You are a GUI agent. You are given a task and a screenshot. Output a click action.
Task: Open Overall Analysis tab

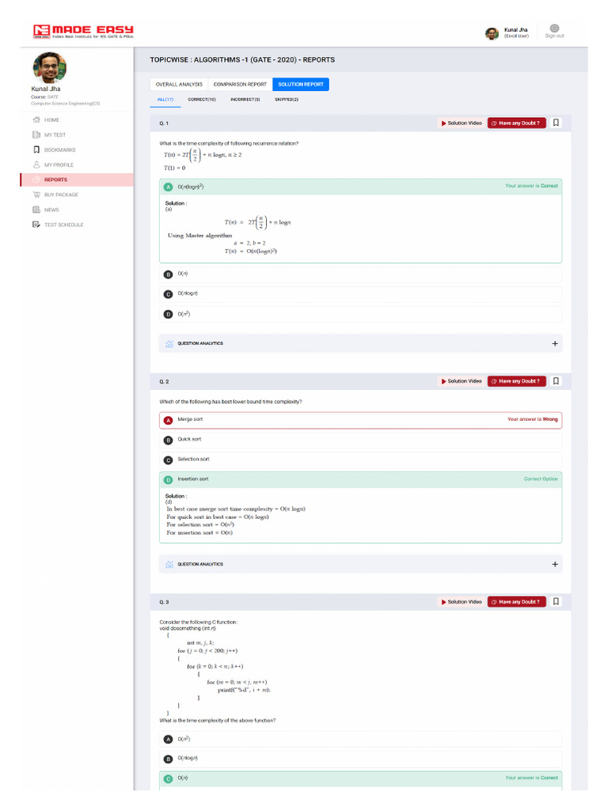(x=179, y=84)
